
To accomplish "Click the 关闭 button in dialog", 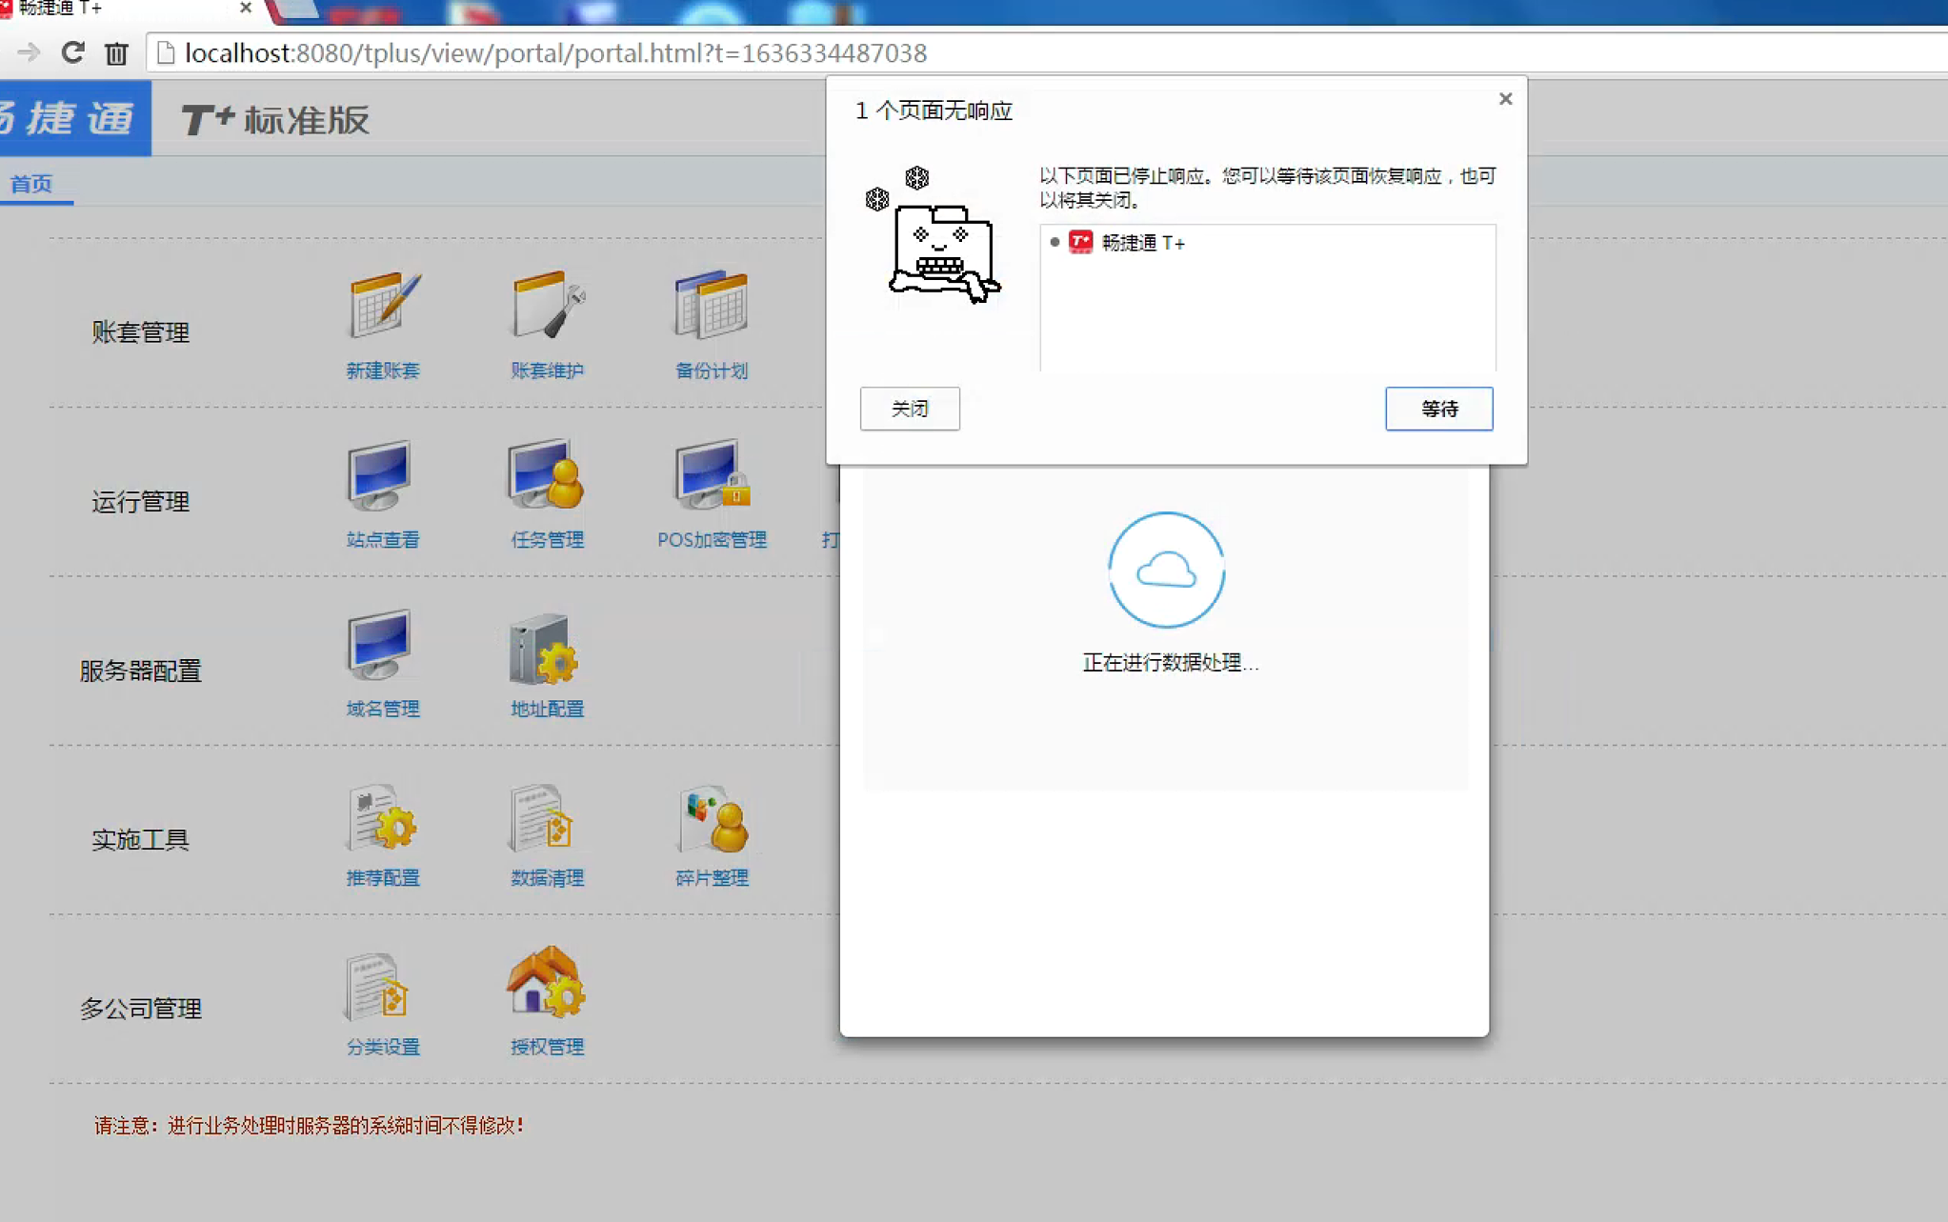I will [910, 409].
